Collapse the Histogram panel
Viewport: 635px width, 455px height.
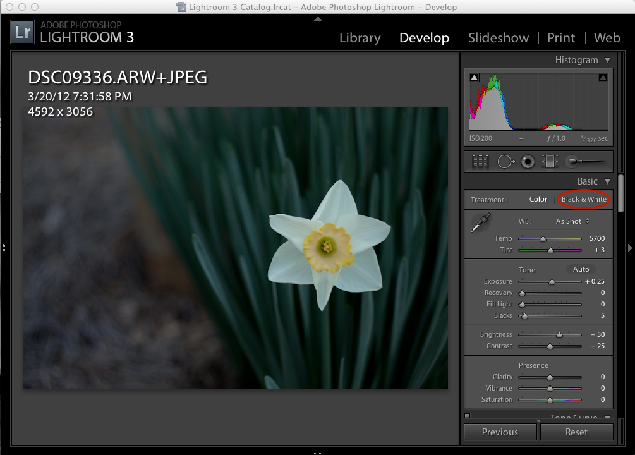tap(607, 60)
